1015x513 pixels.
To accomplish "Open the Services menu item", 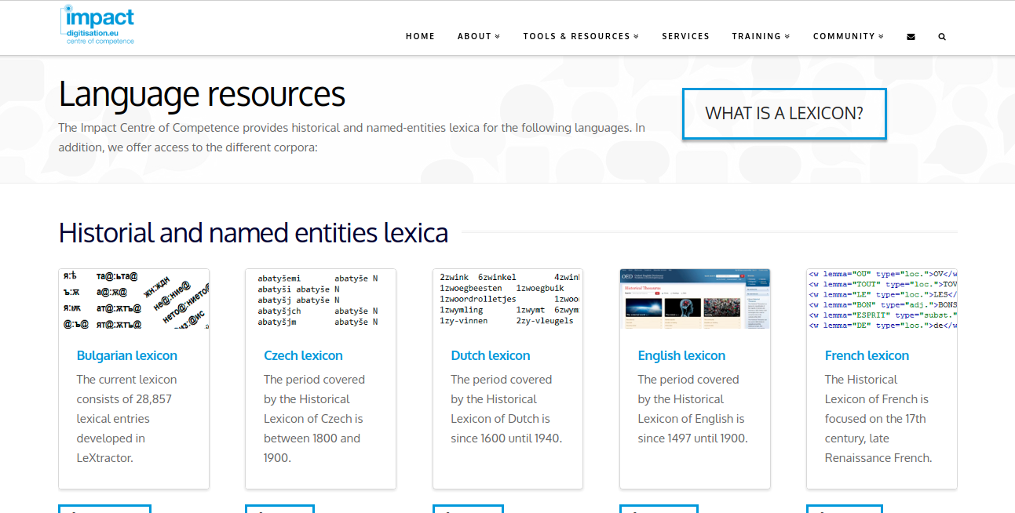I will [685, 37].
